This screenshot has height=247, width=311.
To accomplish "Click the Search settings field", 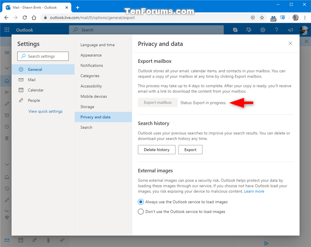I will 43,56.
